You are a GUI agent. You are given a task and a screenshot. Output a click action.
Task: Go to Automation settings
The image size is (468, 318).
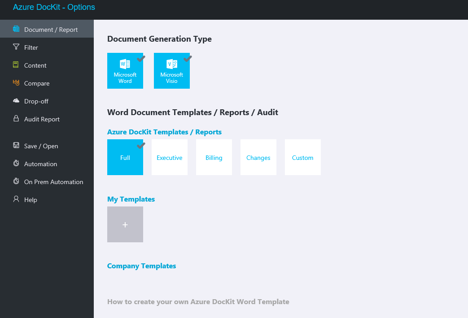[47, 163]
